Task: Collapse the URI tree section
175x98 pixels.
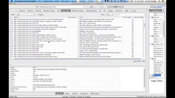Action: [150, 59]
